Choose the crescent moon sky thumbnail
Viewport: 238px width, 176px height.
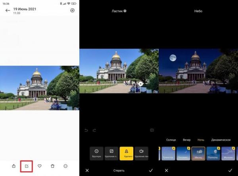point(183,153)
